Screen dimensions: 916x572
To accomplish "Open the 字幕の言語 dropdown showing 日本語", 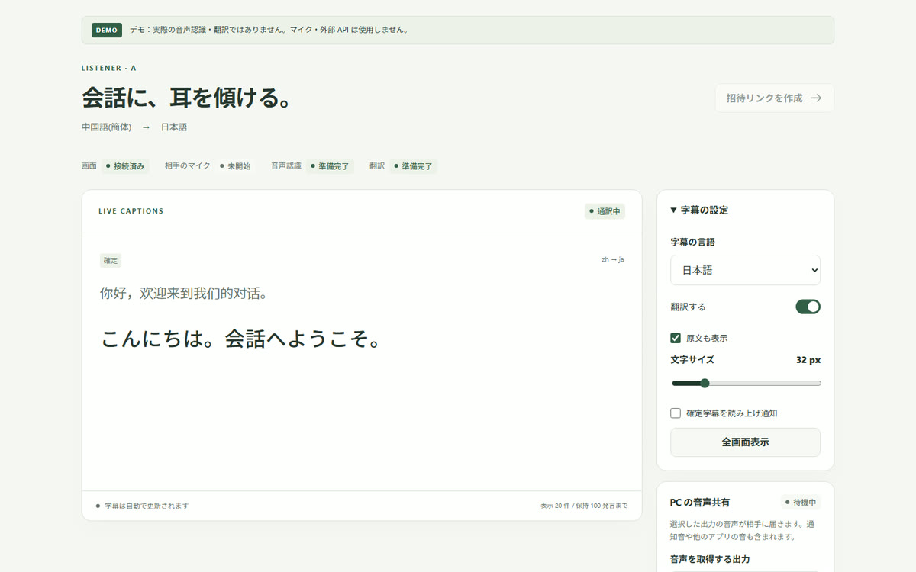I will click(745, 270).
